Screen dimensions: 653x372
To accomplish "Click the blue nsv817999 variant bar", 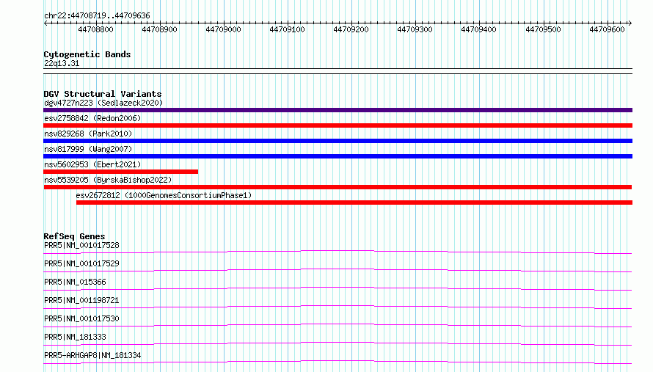I will pyautogui.click(x=338, y=156).
